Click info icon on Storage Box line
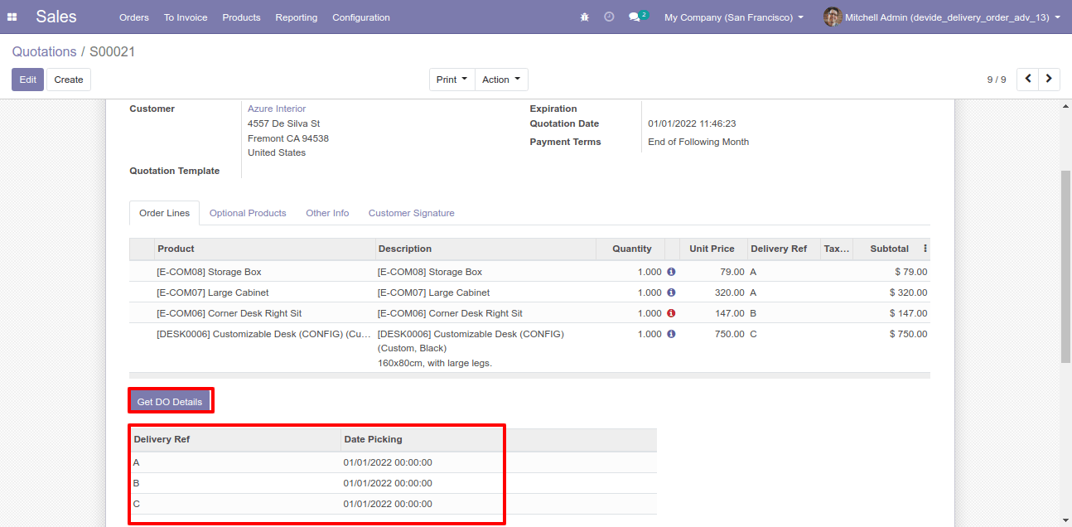 tap(671, 272)
